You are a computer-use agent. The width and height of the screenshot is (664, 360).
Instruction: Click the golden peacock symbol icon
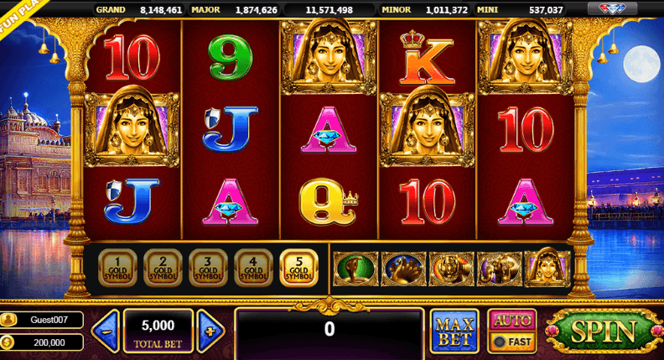click(404, 269)
